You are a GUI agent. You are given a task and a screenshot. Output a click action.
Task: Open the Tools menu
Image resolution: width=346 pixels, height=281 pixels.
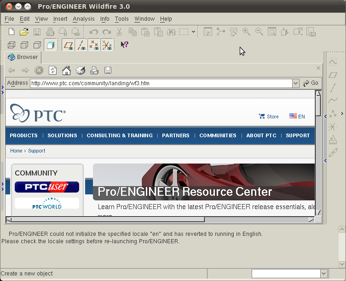[x=121, y=19]
